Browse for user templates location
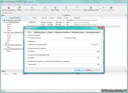 [x=98, y=64]
